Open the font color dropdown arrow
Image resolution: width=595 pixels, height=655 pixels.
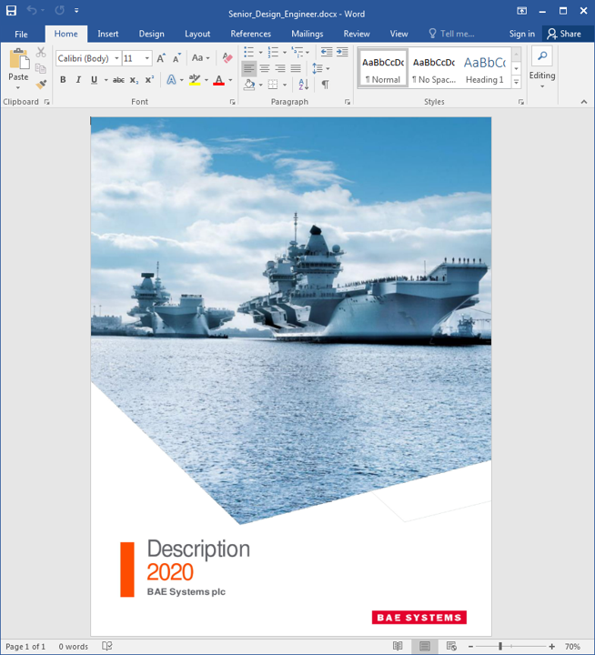[230, 80]
